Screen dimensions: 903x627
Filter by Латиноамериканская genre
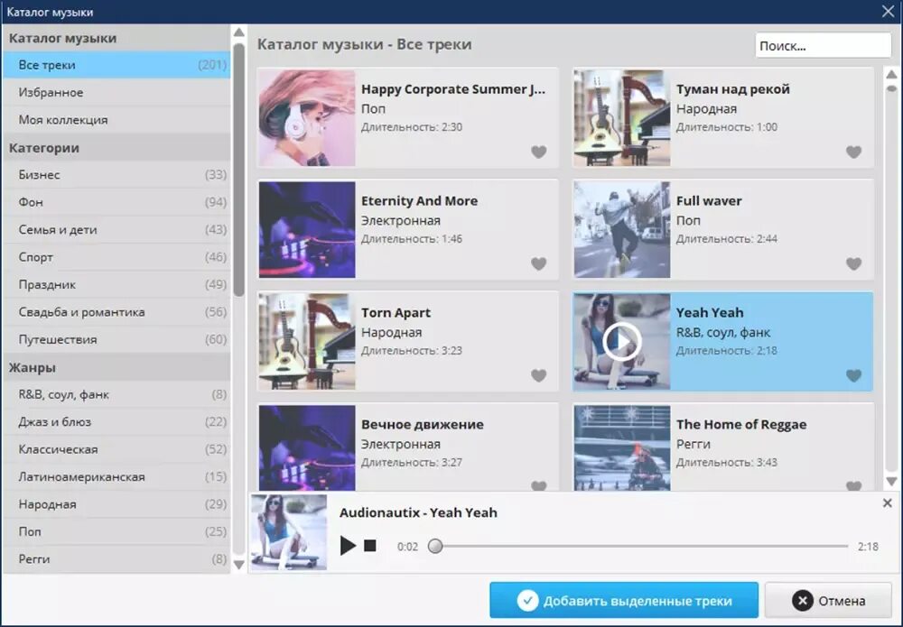tap(116, 477)
